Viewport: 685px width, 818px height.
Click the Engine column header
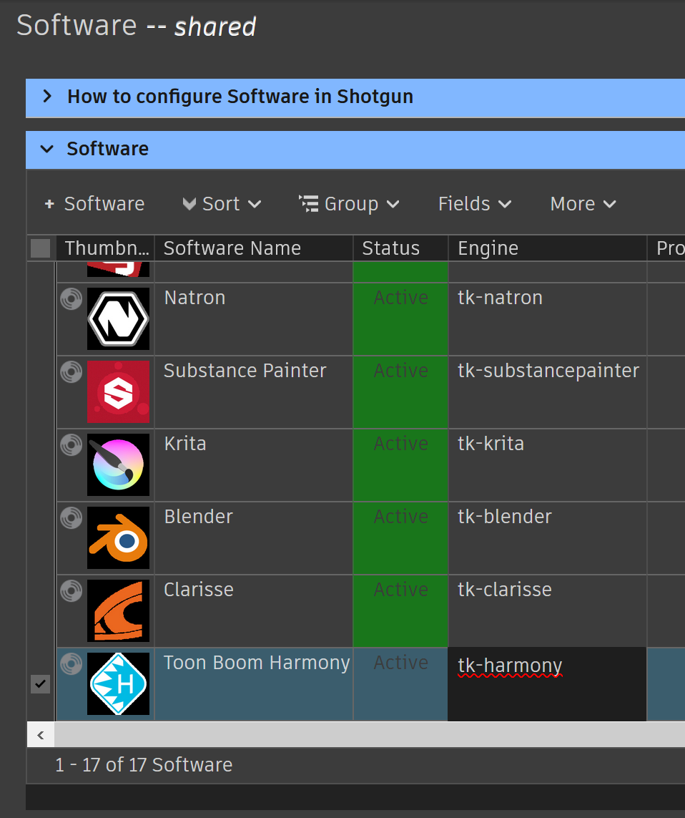[548, 248]
